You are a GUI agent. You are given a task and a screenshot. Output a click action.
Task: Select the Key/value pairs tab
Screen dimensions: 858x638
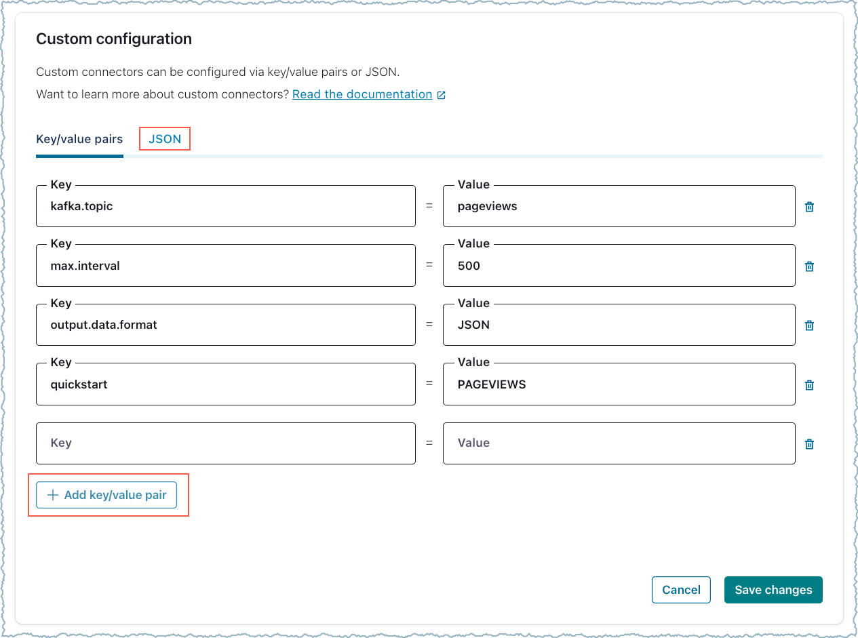pos(79,139)
